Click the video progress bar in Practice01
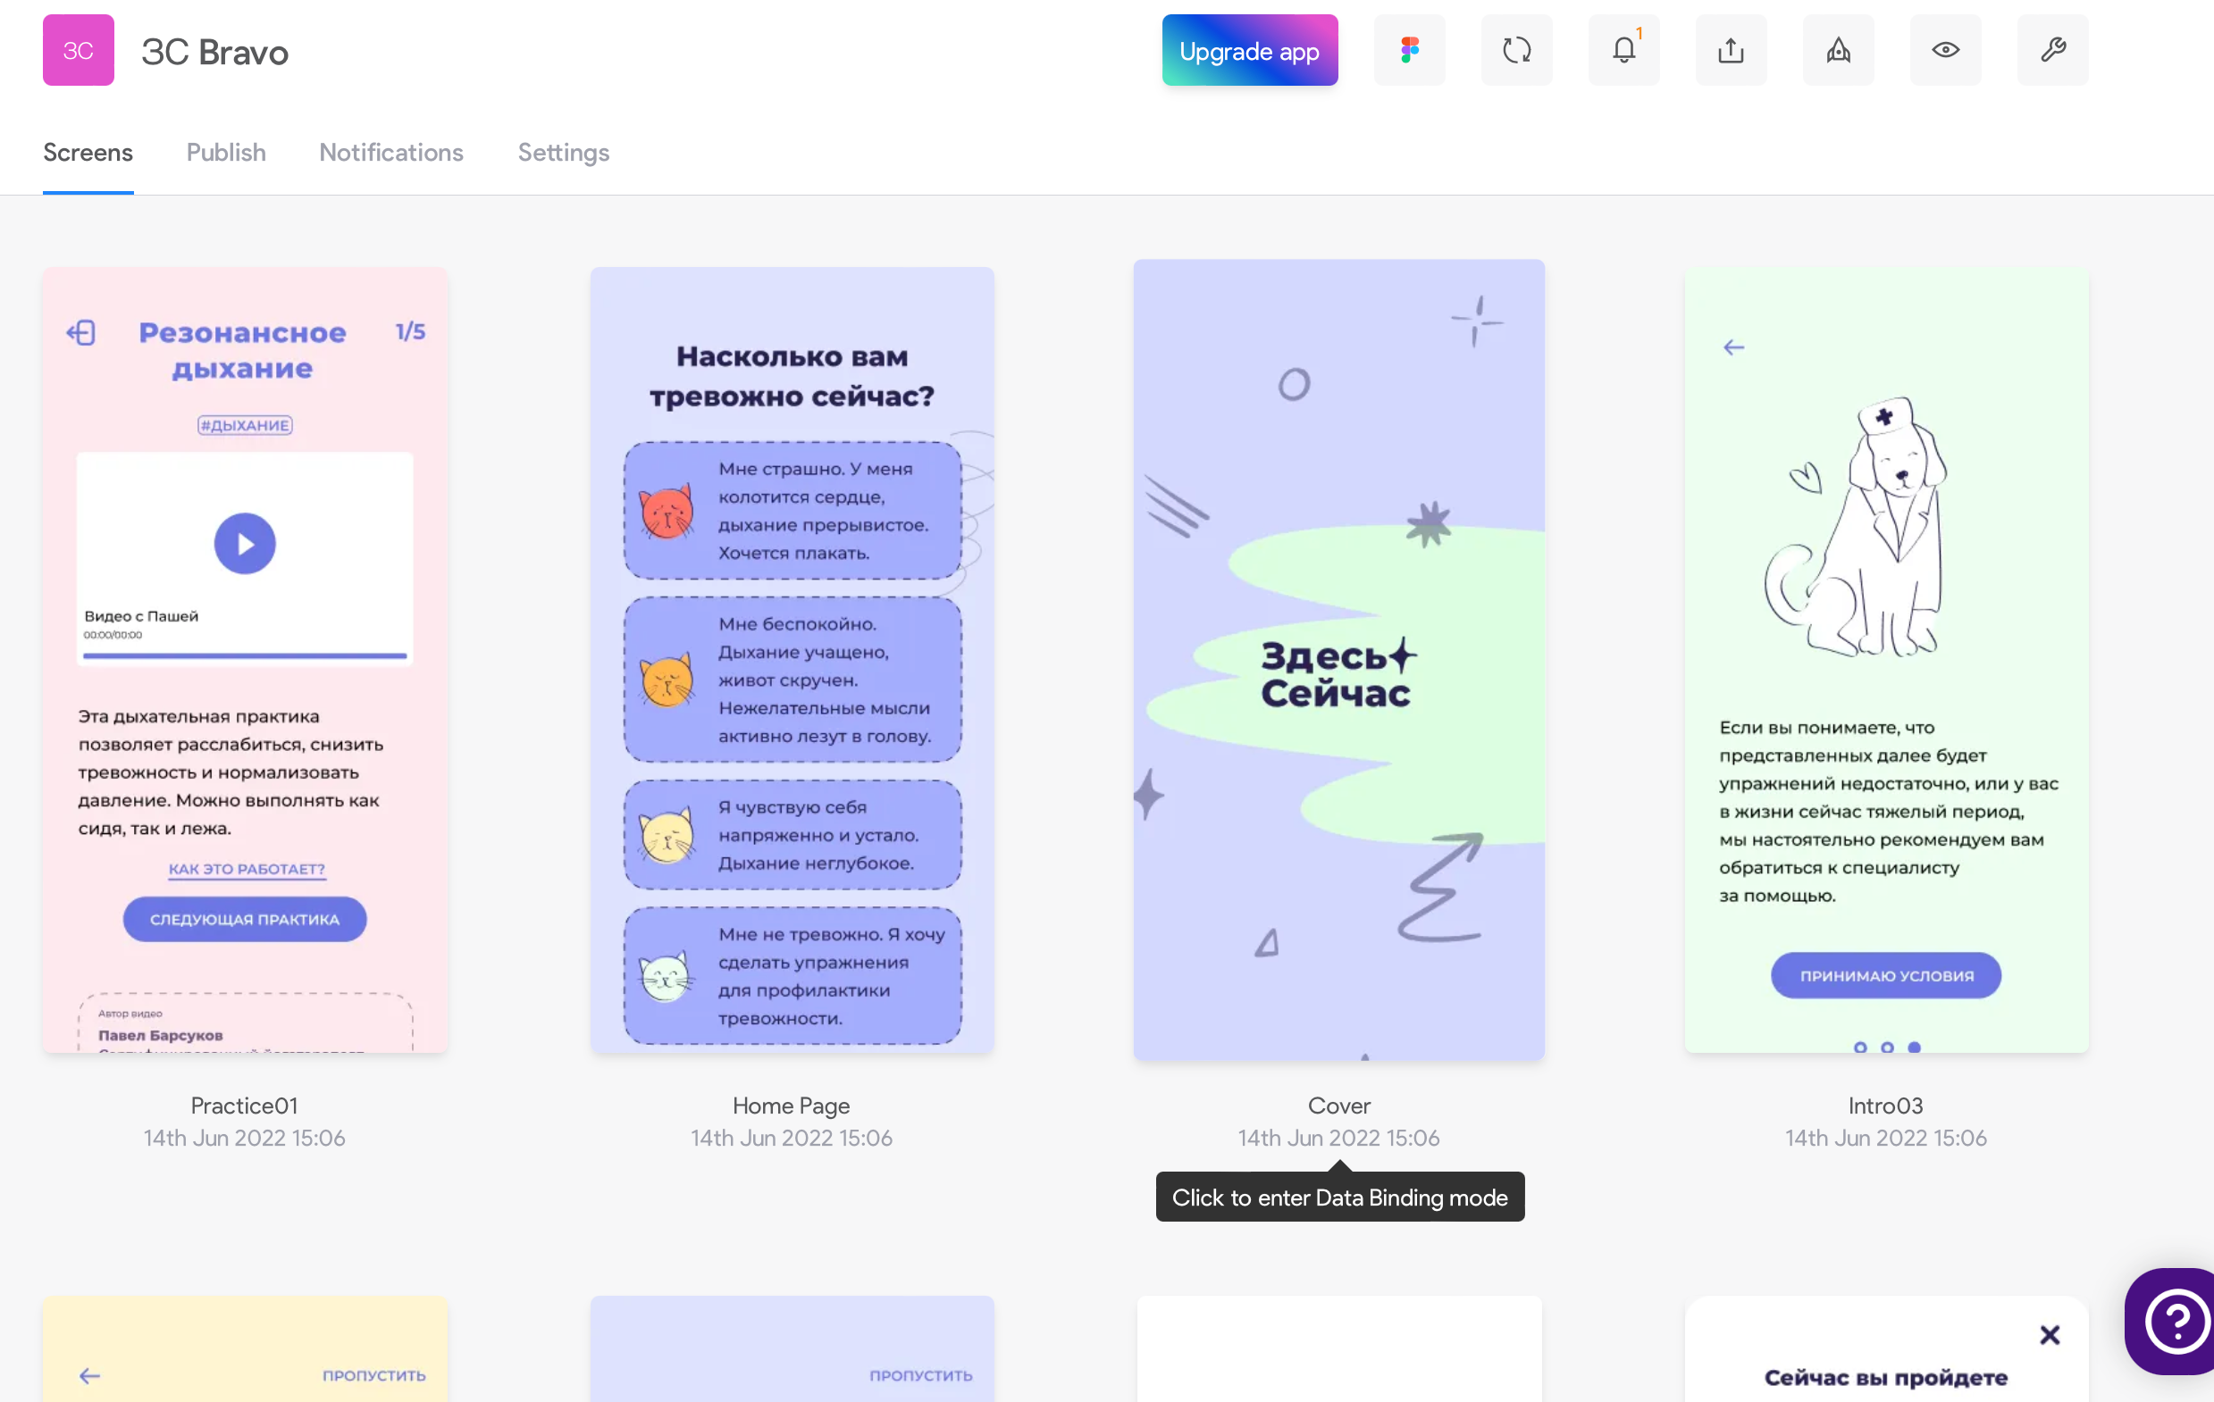The image size is (2214, 1402). click(x=245, y=655)
